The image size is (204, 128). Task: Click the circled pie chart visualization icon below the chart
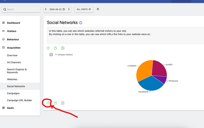pos(48,103)
